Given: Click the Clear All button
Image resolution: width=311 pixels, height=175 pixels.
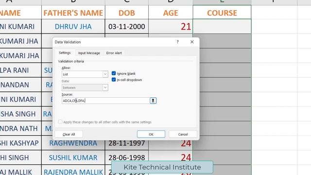Looking at the screenshot, I should pos(69,134).
